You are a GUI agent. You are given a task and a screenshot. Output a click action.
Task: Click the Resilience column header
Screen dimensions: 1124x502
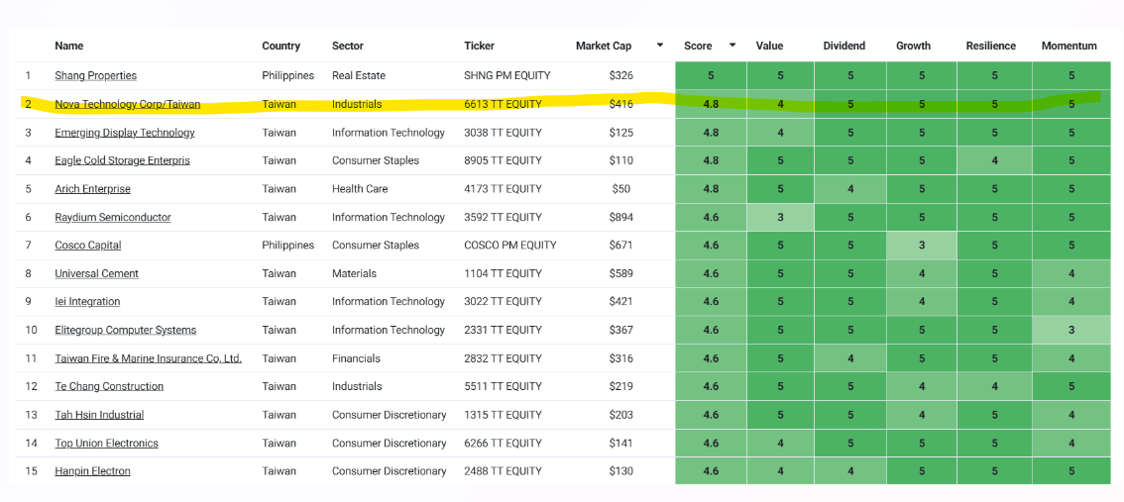990,46
